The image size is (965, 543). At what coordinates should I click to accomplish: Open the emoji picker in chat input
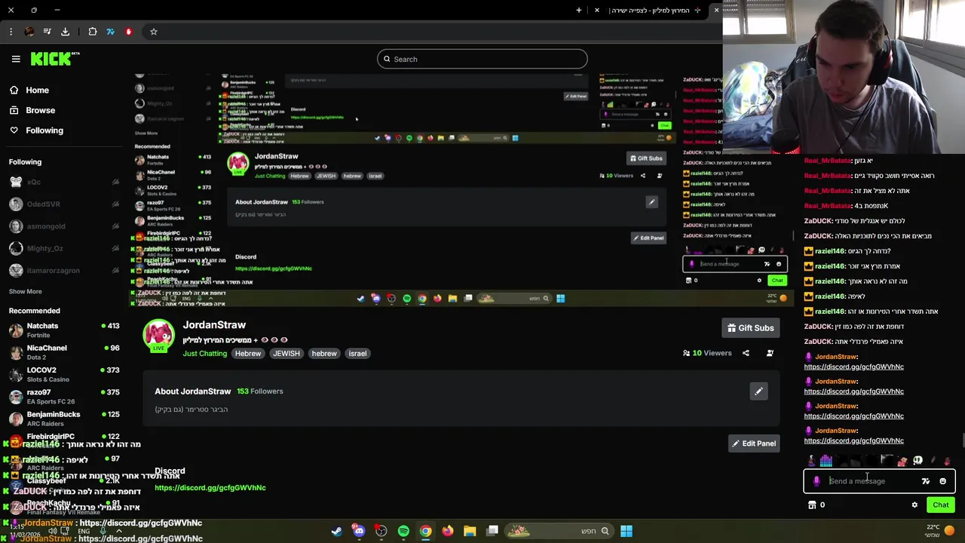942,481
